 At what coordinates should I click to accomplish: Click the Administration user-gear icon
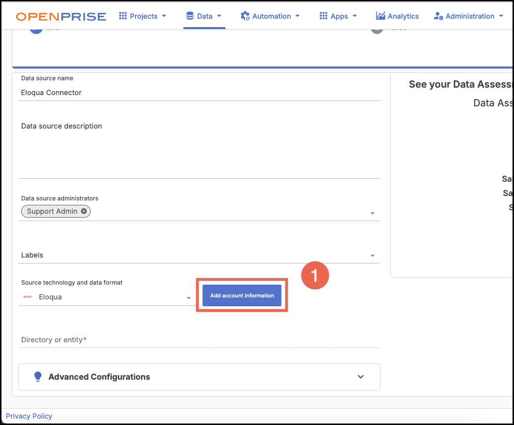tap(438, 16)
